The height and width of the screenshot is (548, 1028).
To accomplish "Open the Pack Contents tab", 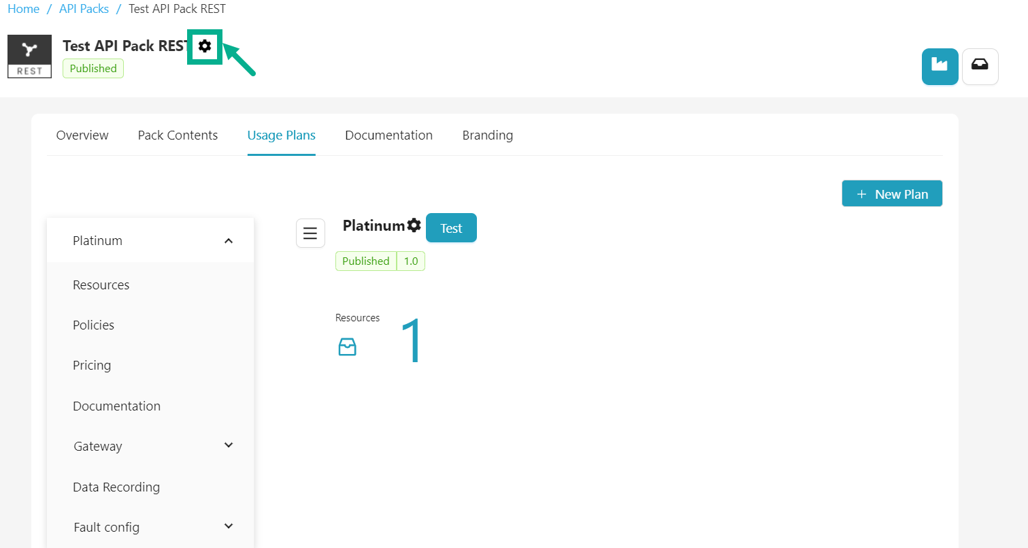I will click(178, 135).
